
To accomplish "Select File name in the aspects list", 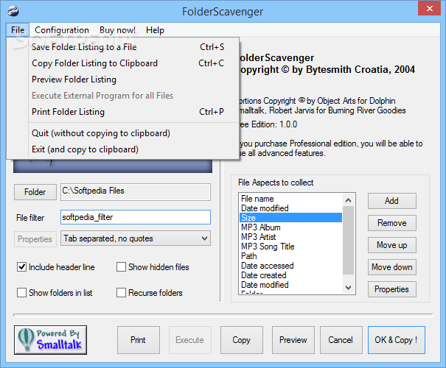I will 290,199.
